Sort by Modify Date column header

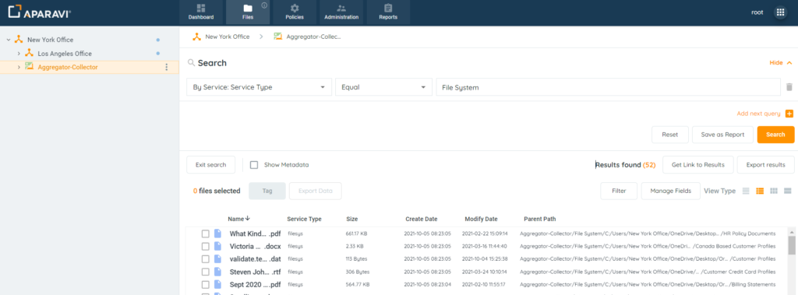481,219
